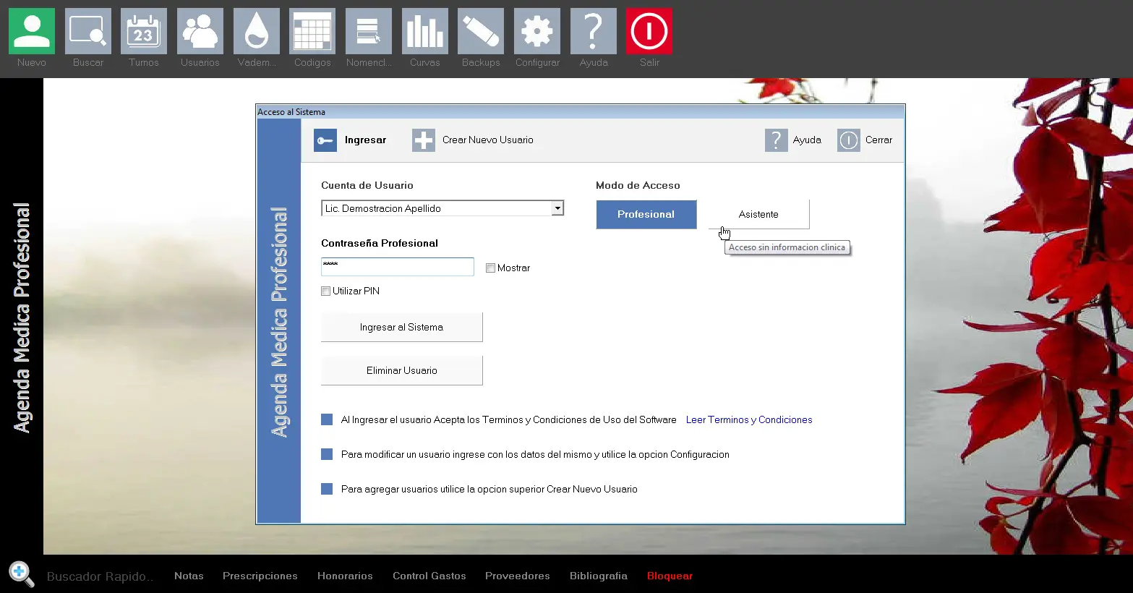Open the Nomenclador icon
This screenshot has width=1133, height=593.
click(x=369, y=31)
